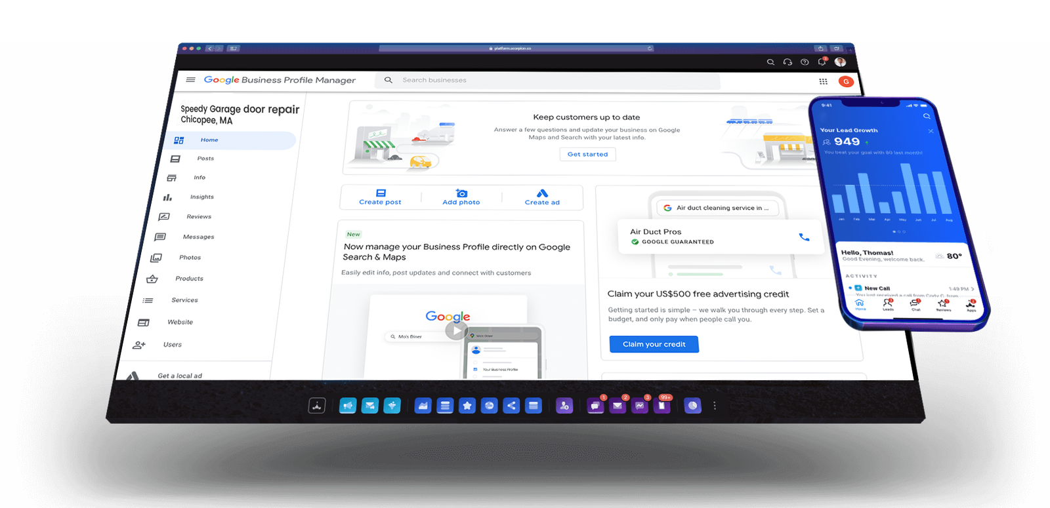Tap the Chat tab on the phone
This screenshot has height=508, width=1050.
pyautogui.click(x=915, y=305)
